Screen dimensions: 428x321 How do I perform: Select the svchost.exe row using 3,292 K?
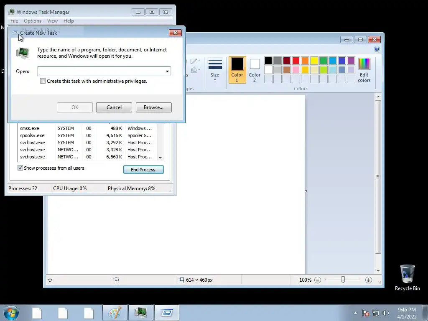pos(87,143)
